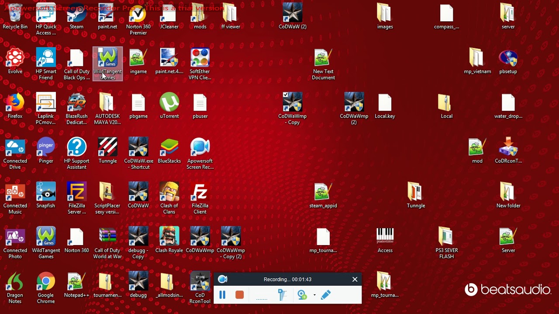Open the pencil annotation tool in recorder
This screenshot has width=559, height=314.
[x=326, y=295]
